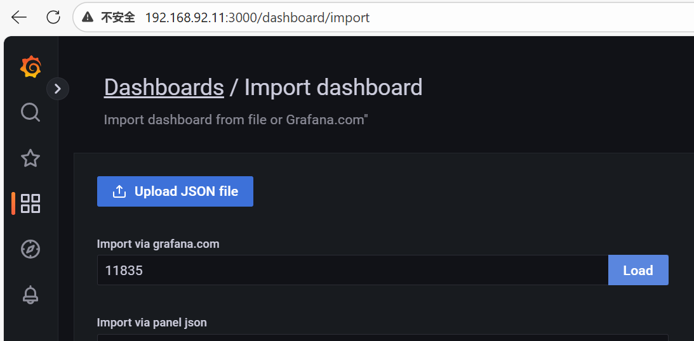Click the '不安全' security label

click(x=117, y=18)
